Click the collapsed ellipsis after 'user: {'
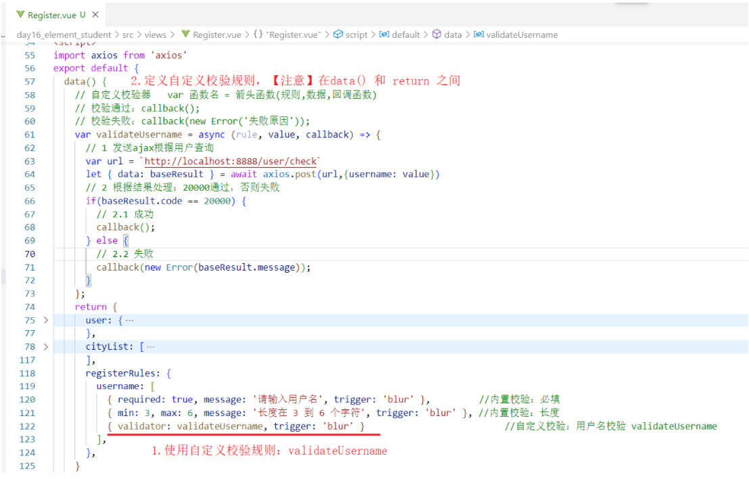Image resolution: width=749 pixels, height=479 pixels. coord(129,321)
